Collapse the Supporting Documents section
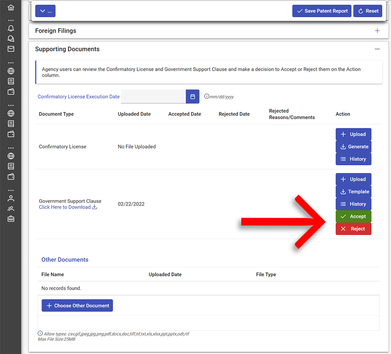Viewport: 391px width, 354px height. (377, 49)
